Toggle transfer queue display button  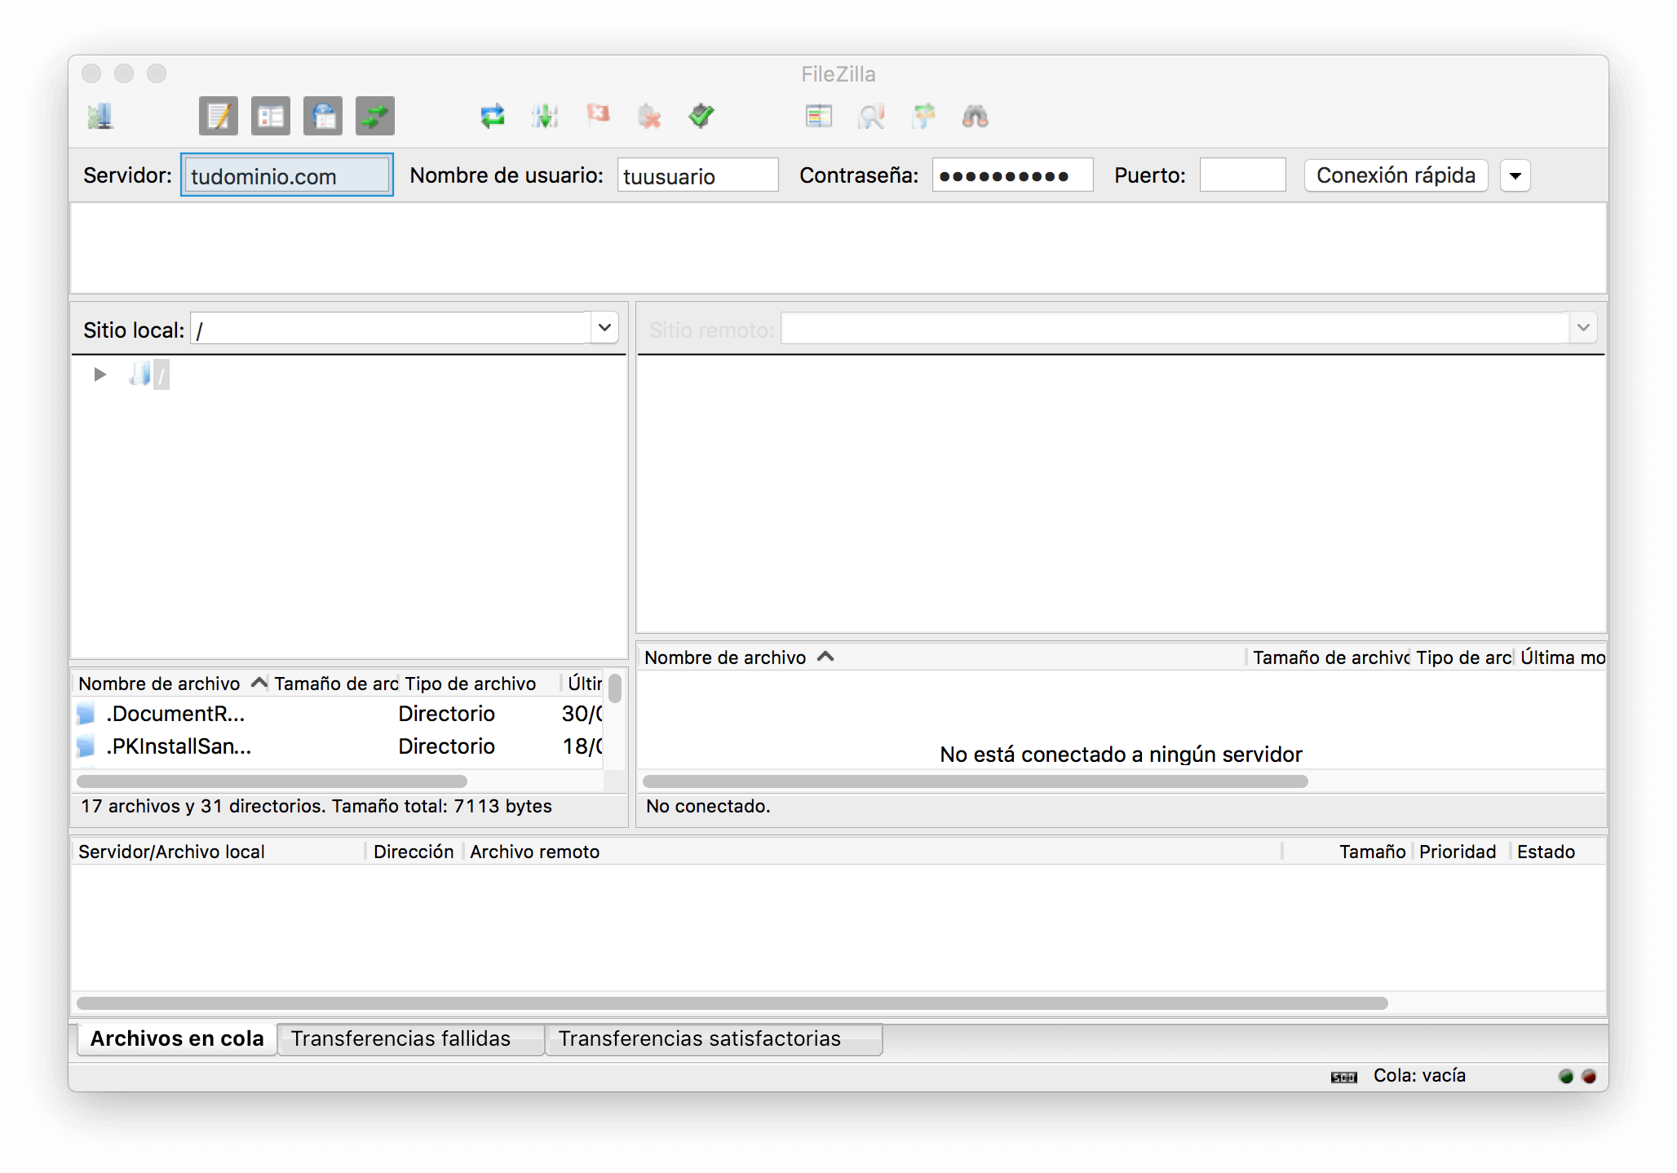coord(375,117)
